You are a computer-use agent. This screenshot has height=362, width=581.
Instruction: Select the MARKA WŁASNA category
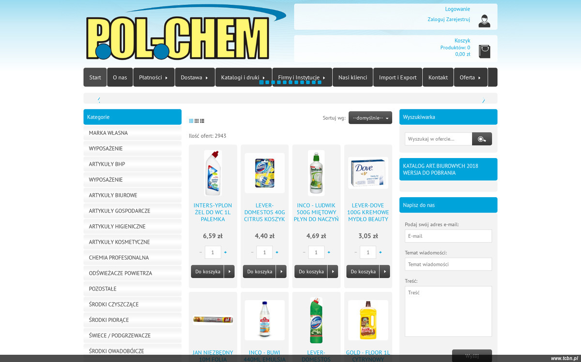tap(133, 133)
